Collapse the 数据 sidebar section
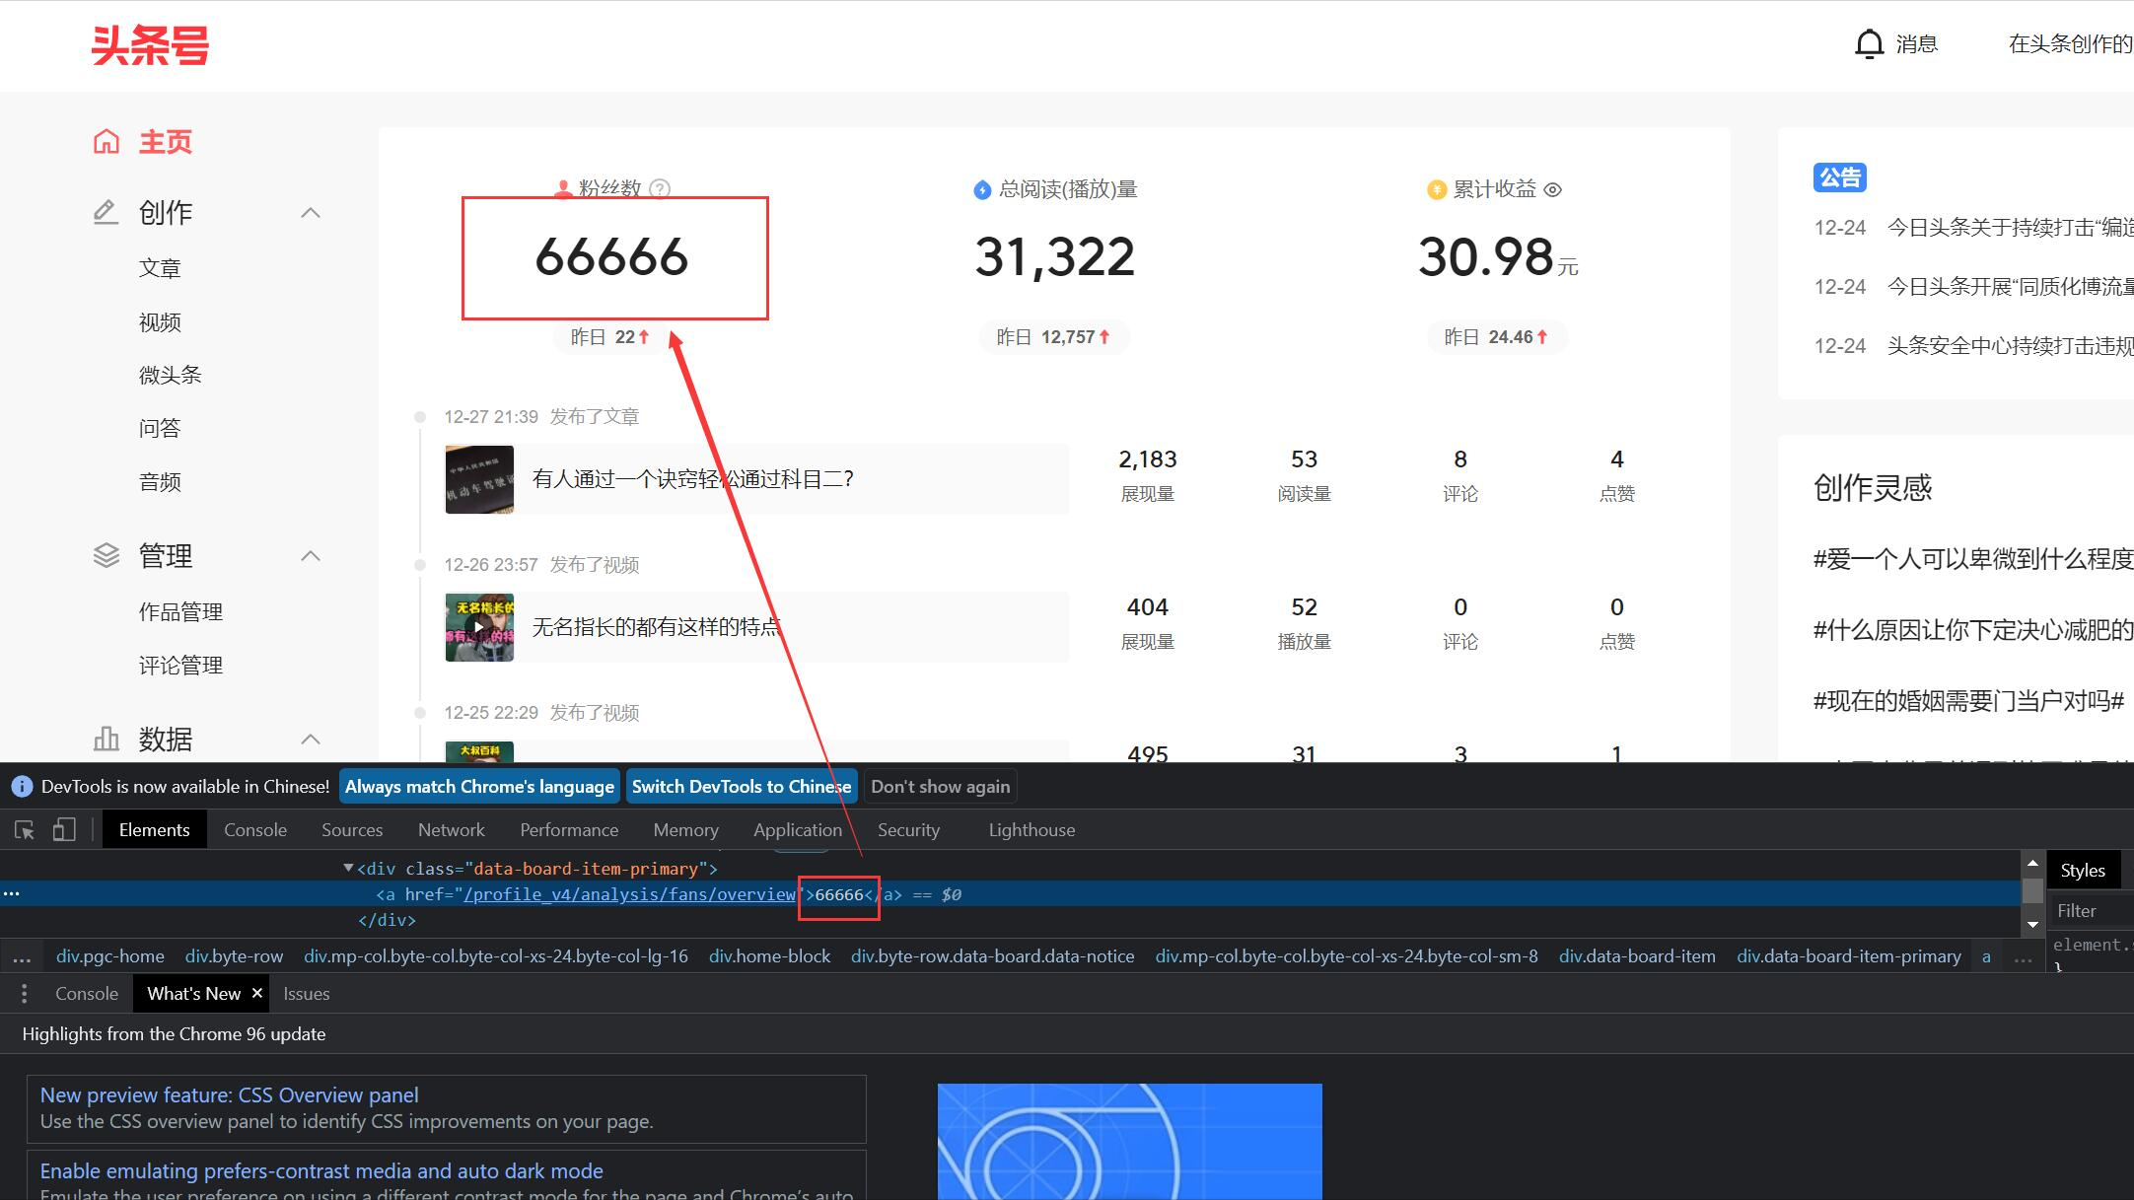 pyautogui.click(x=311, y=739)
